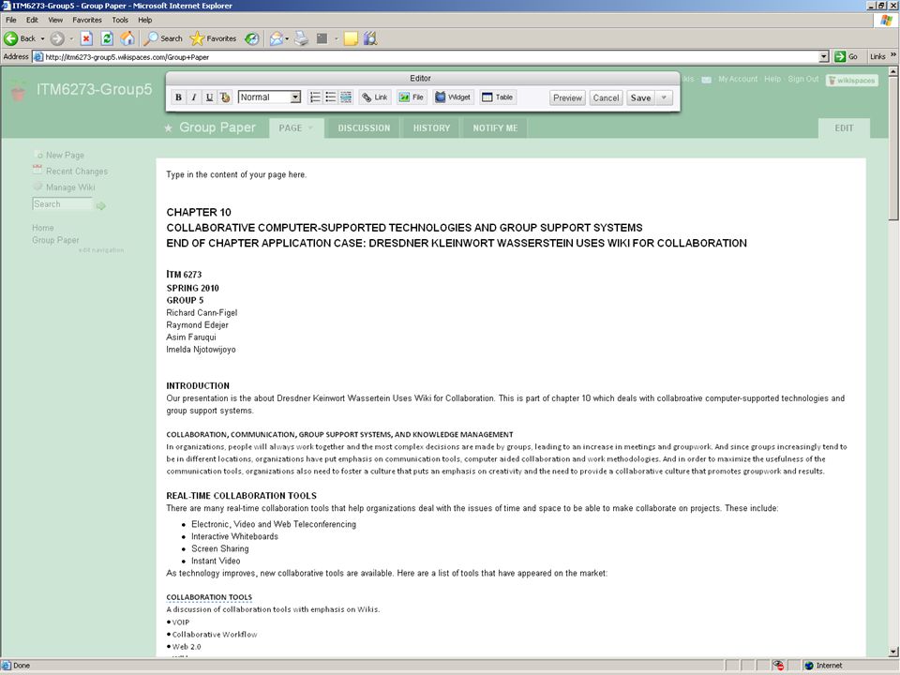The height and width of the screenshot is (675, 900).
Task: Stop page loading with red X icon
Action: 86,38
